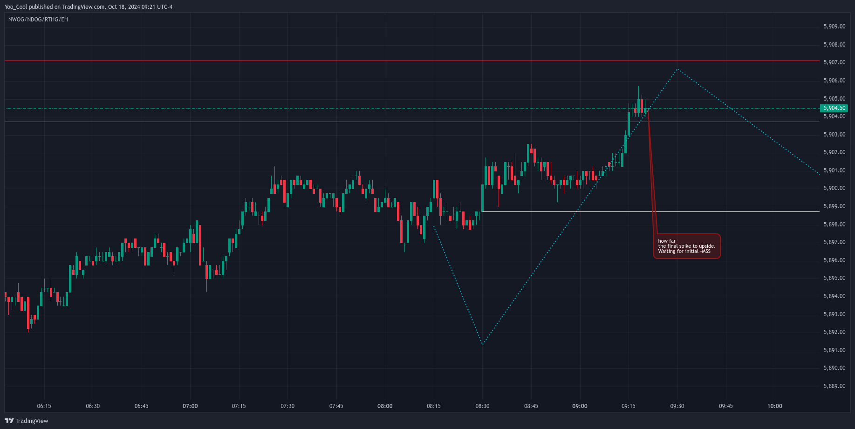Click the current price label 5,904.50

pos(834,108)
